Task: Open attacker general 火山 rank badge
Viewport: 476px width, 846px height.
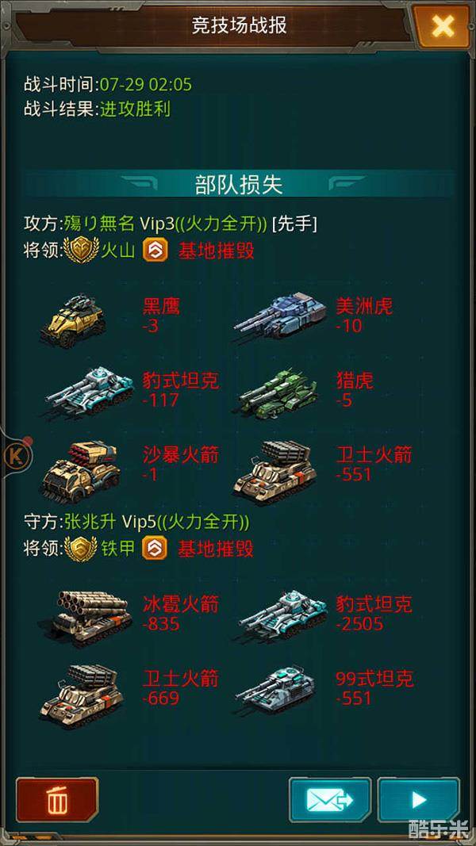Action: 81,251
